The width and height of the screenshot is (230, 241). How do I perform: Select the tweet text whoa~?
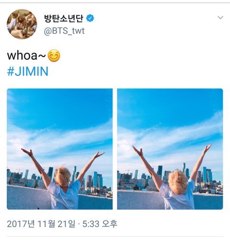point(26,55)
